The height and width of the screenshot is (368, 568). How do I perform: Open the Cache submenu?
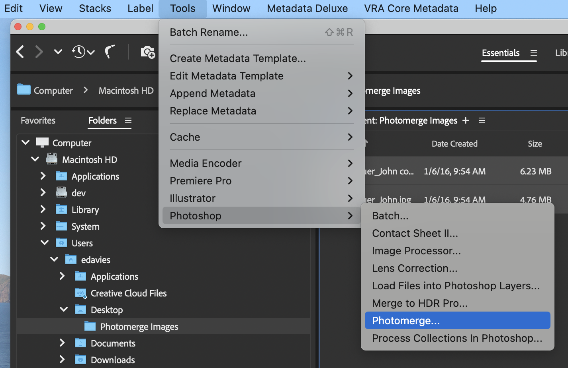coord(261,137)
